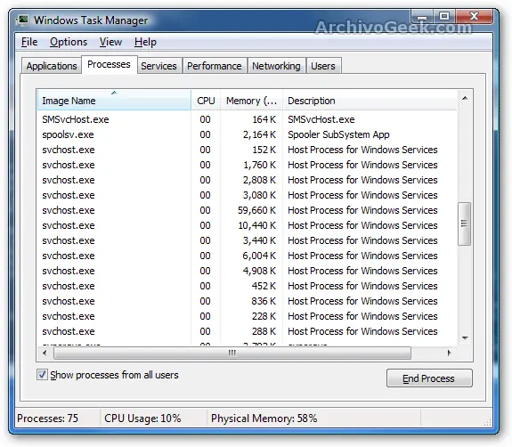The width and height of the screenshot is (512, 447).
Task: Toggle Show processes from all users
Action: click(42, 375)
